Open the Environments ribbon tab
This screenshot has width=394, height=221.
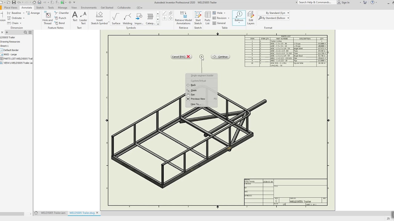pyautogui.click(x=89, y=7)
